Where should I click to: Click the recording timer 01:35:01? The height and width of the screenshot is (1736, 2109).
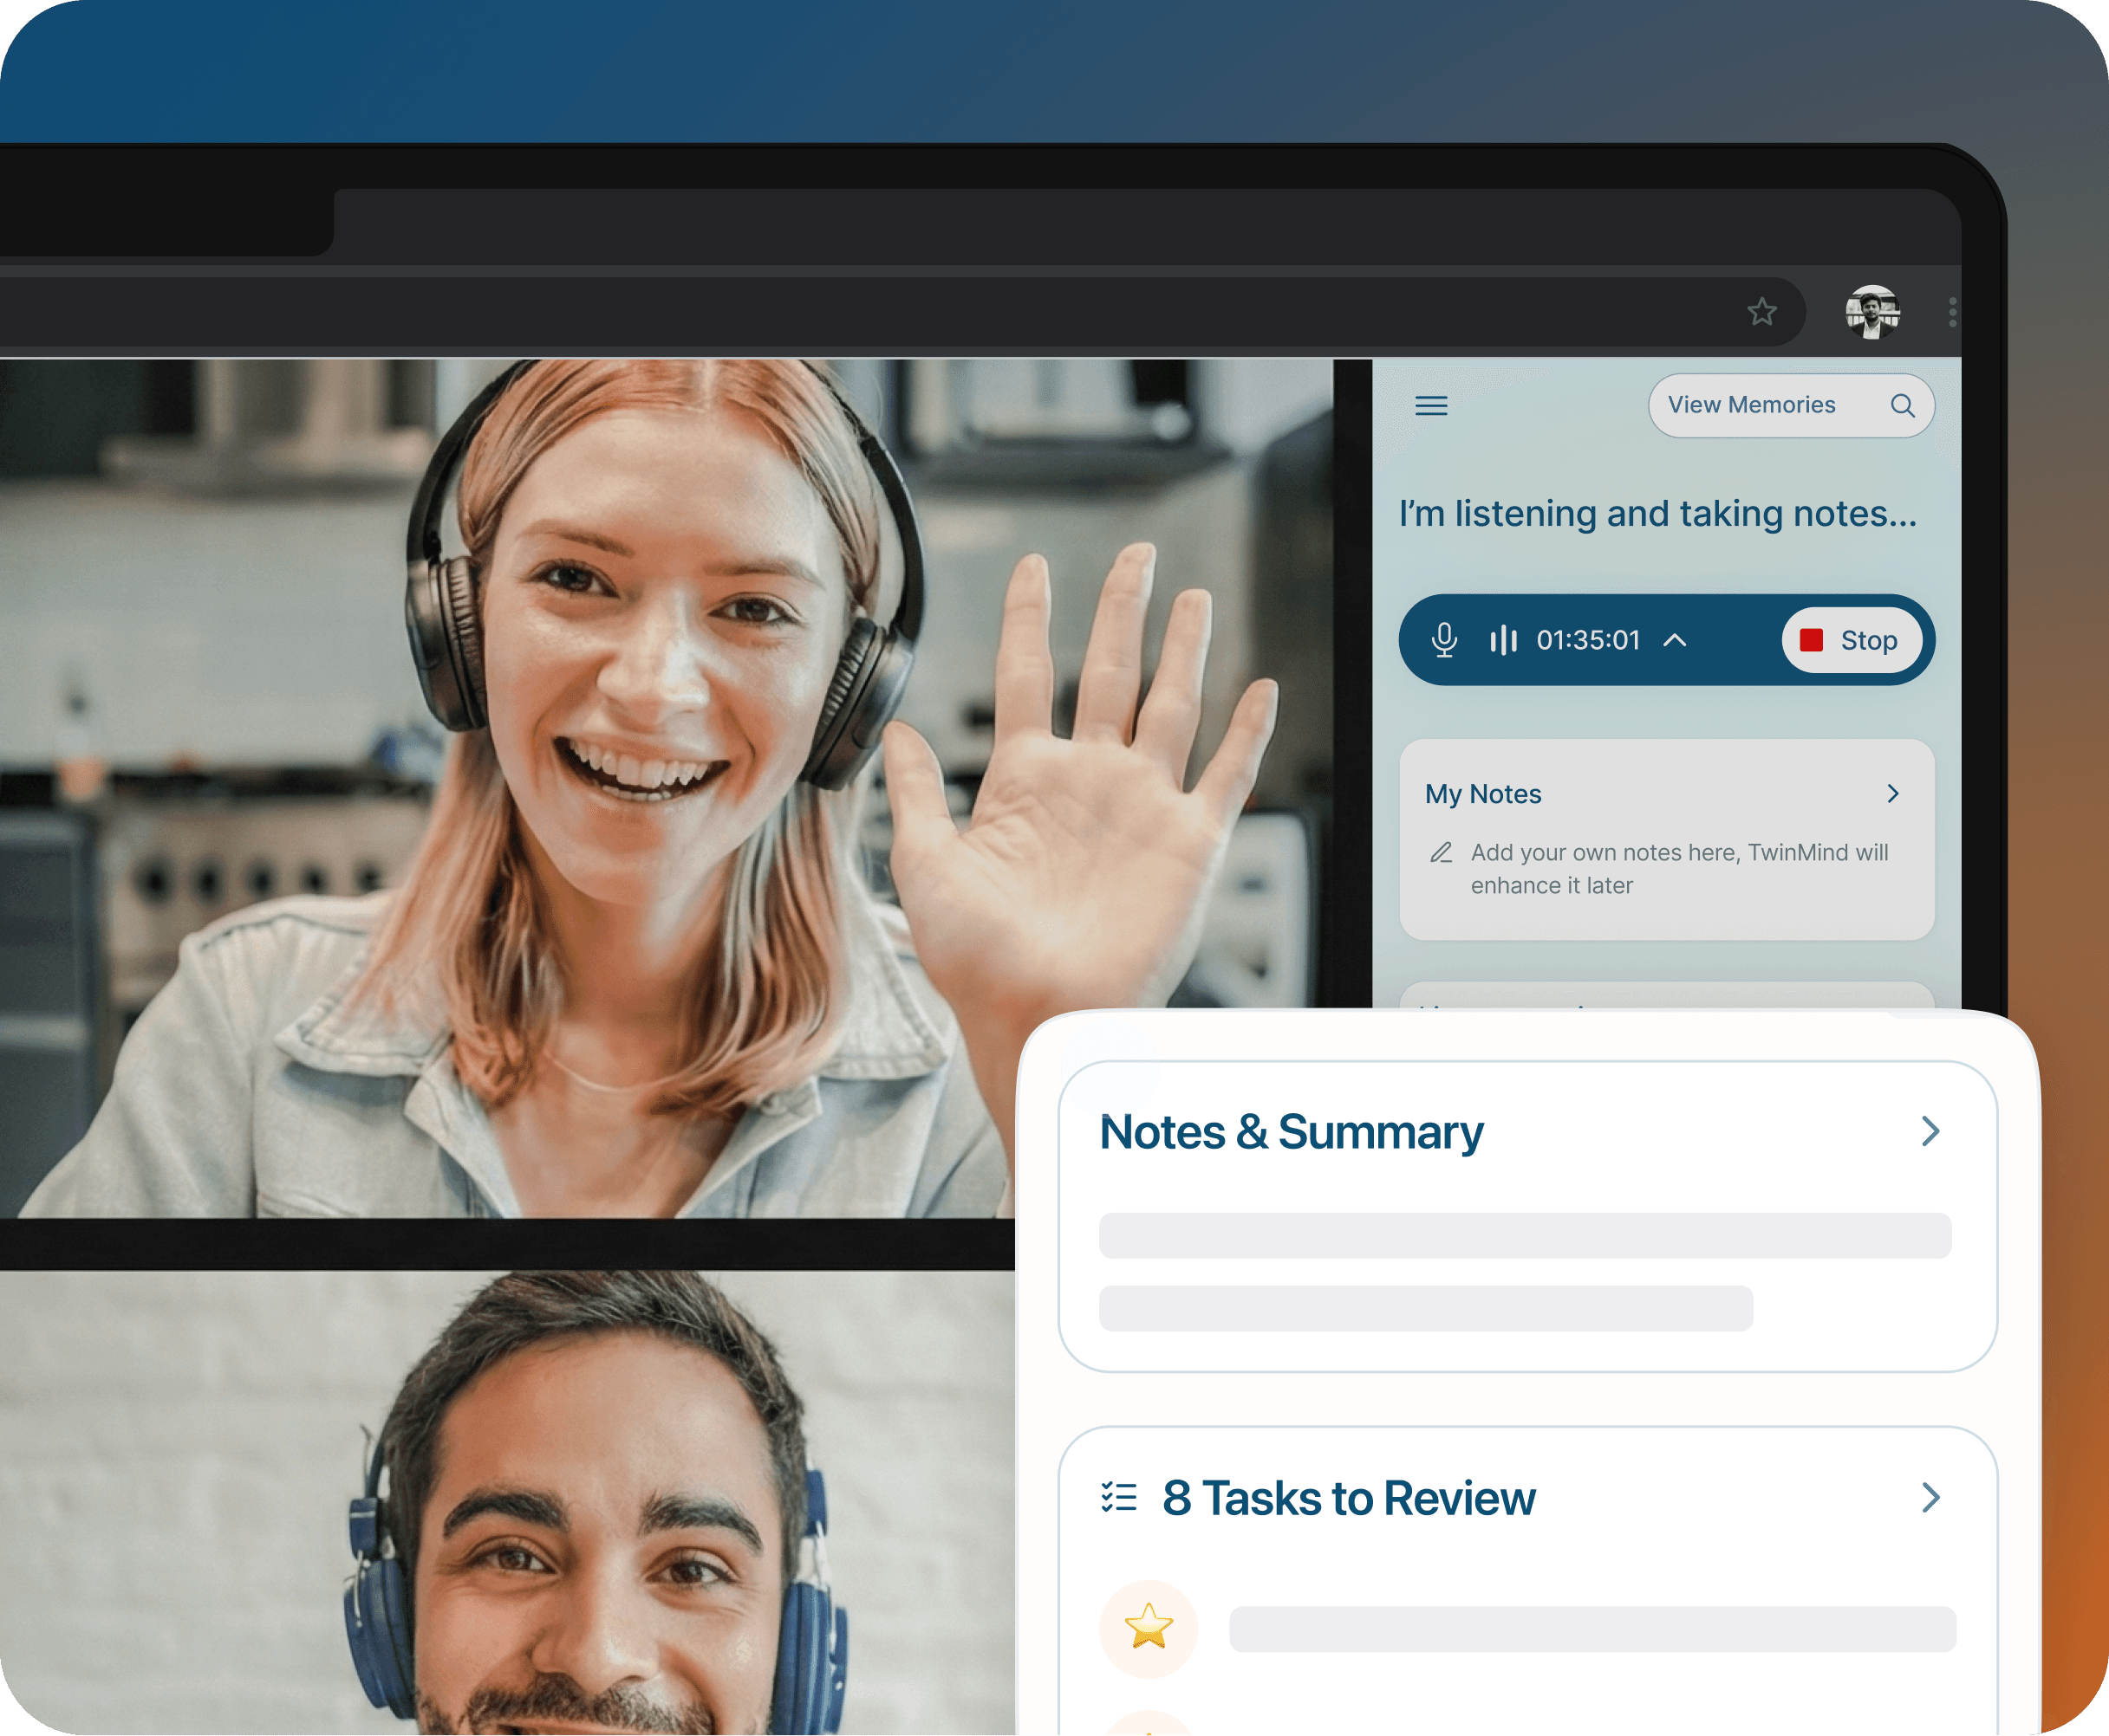point(1588,640)
